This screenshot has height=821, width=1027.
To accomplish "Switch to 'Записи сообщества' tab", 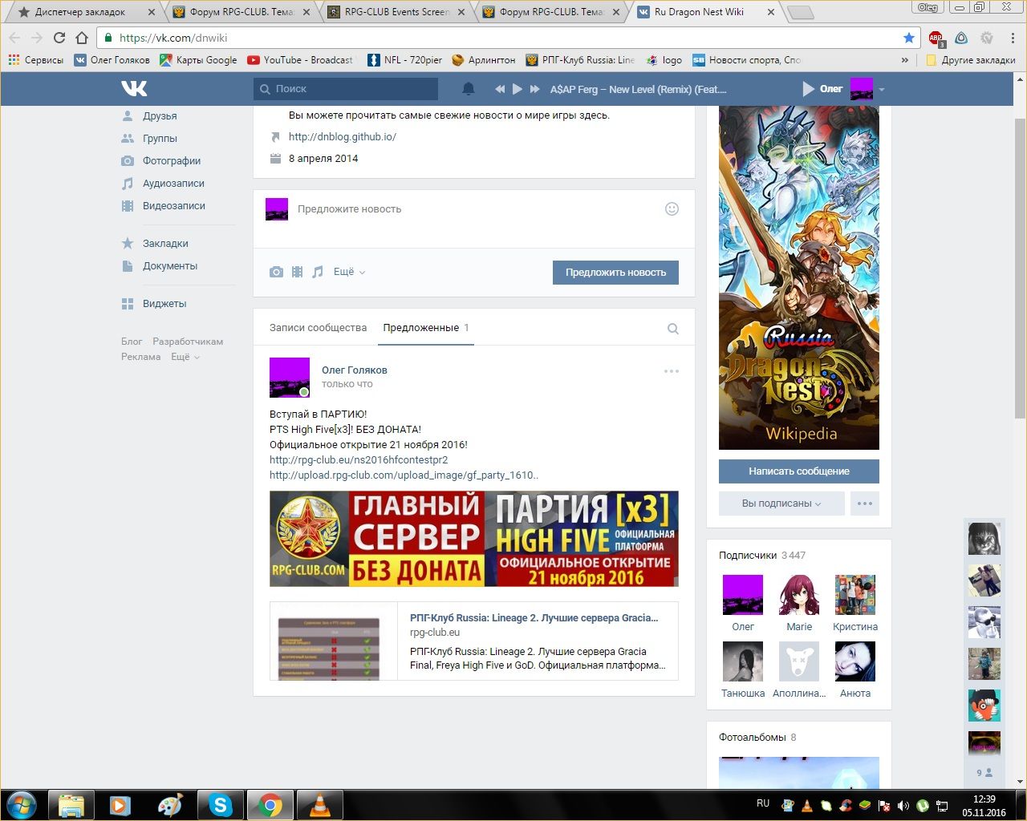I will pyautogui.click(x=318, y=328).
